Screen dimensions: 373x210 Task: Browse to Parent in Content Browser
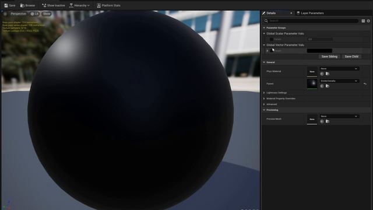click(328, 86)
